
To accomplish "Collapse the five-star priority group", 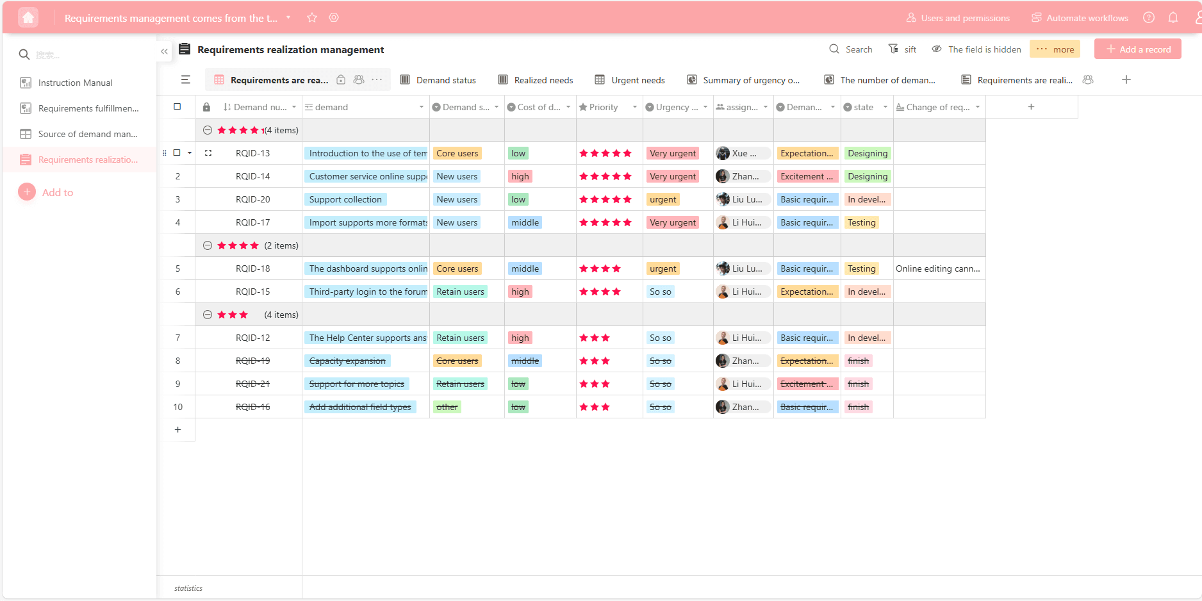I will point(208,130).
